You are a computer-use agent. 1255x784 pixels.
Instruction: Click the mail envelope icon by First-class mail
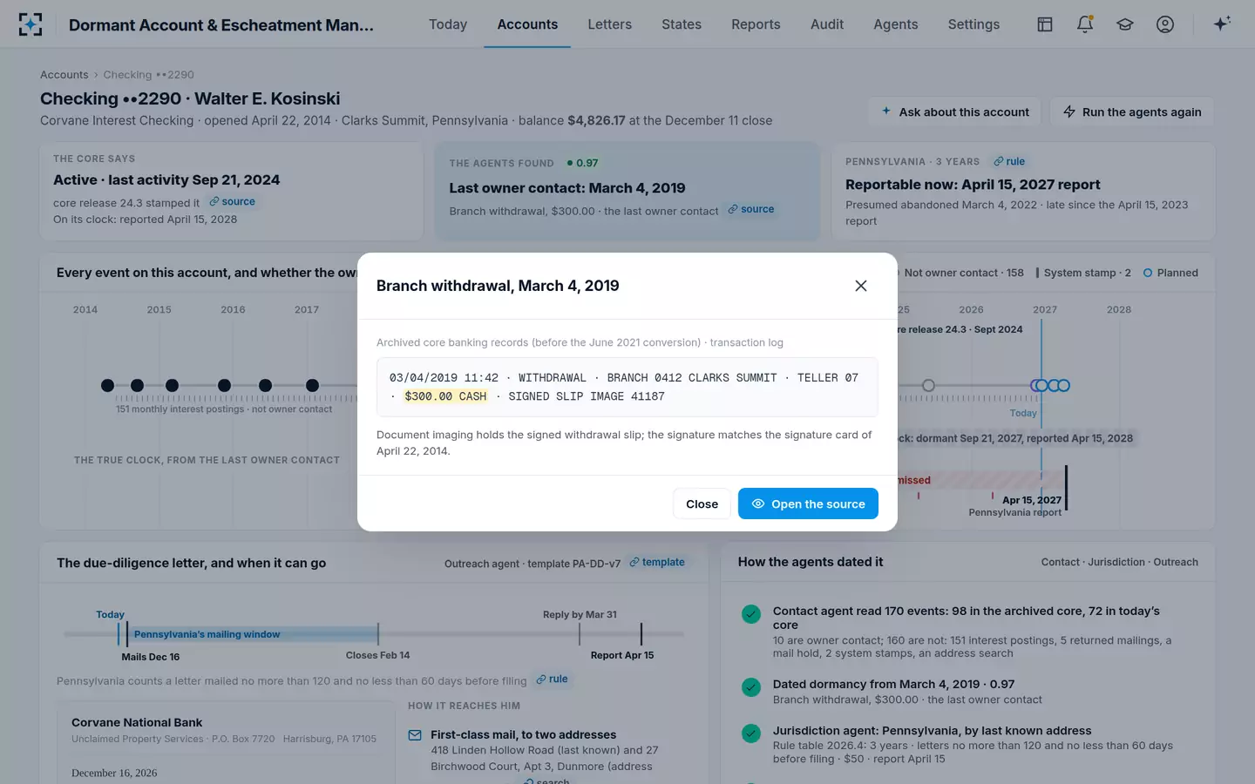[415, 735]
